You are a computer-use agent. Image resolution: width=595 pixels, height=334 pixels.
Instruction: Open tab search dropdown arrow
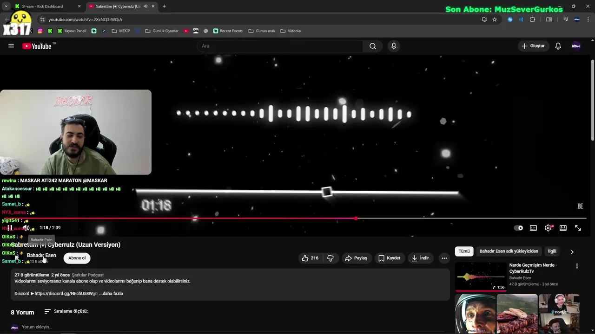coord(6,6)
